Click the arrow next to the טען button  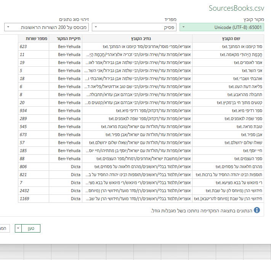(x=18, y=228)
